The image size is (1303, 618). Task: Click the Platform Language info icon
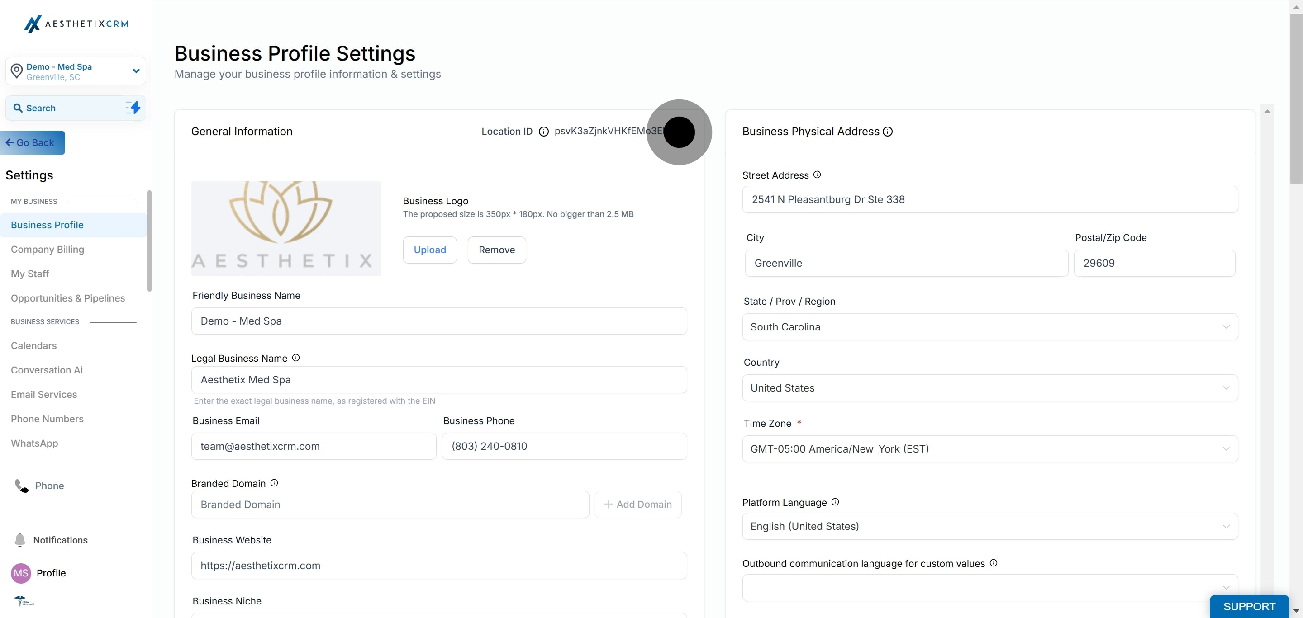coord(835,502)
